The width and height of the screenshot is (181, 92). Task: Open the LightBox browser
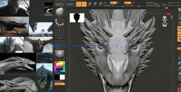tap(70, 4)
